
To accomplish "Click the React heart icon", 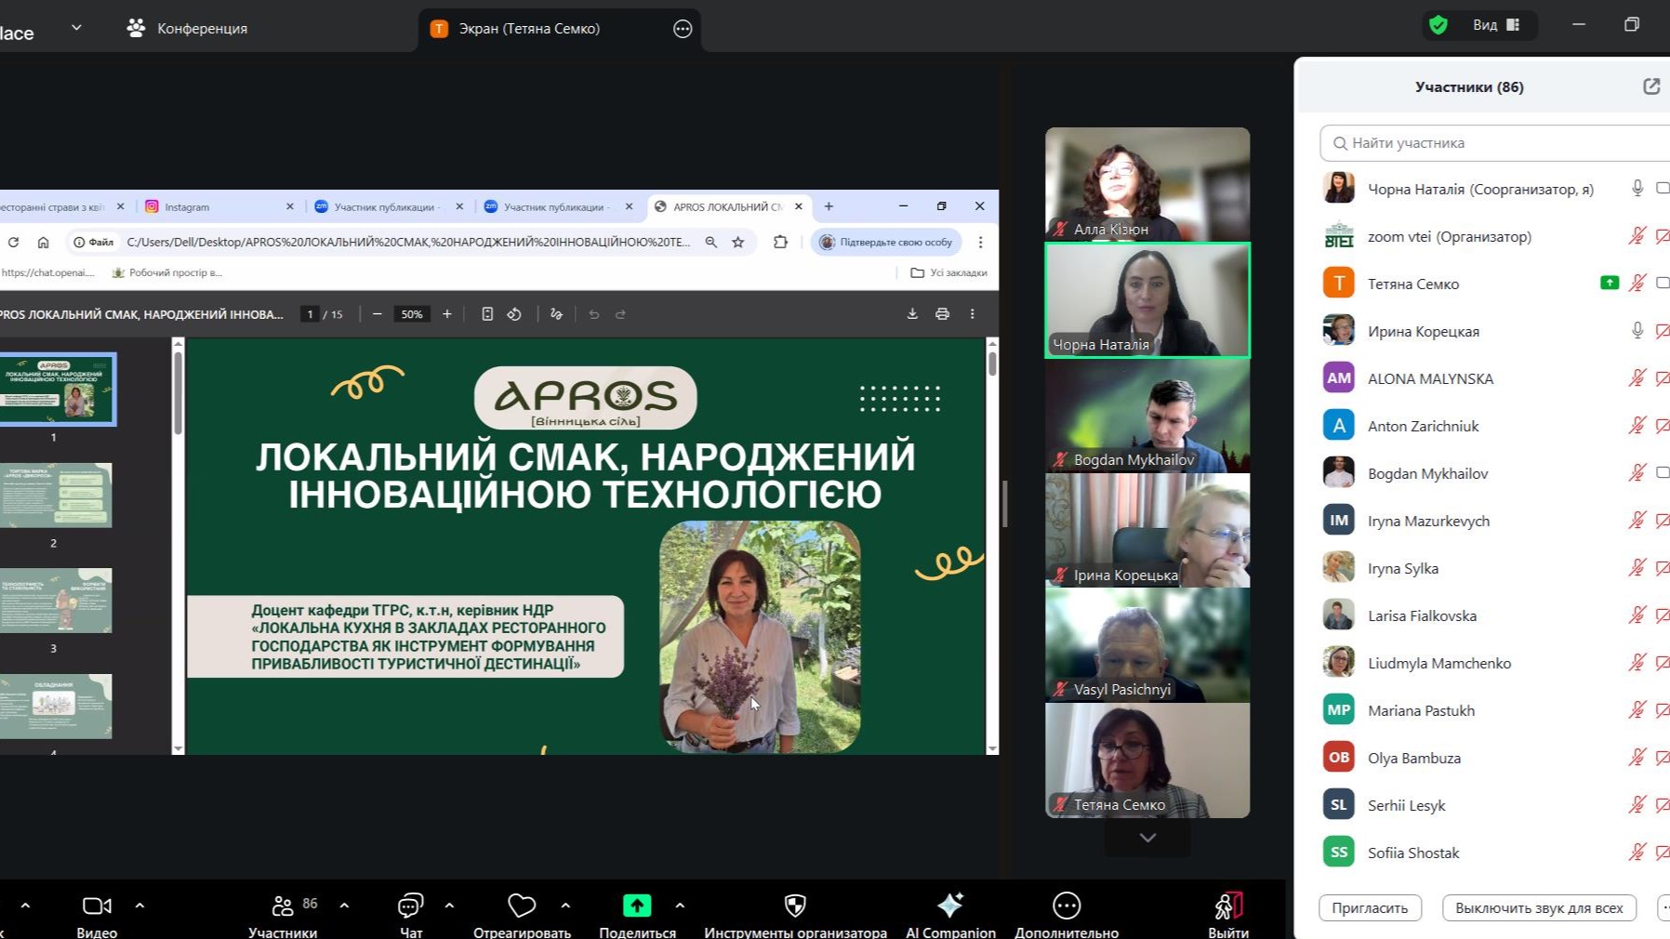I will click(x=522, y=906).
